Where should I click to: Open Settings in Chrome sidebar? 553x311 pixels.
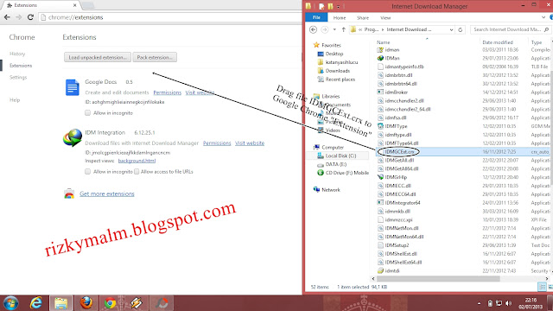click(x=18, y=77)
